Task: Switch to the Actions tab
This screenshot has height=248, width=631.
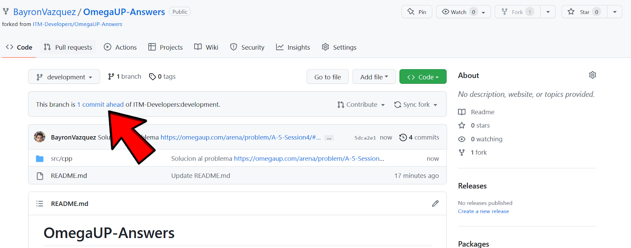Action: coord(120,47)
